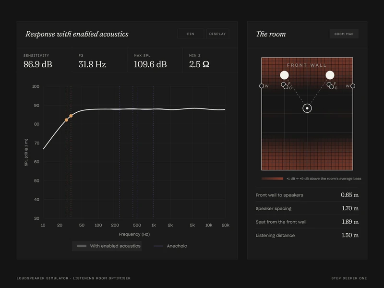384x288 pixels.
Task: Click the Speaker spacing label
Action: click(274, 209)
